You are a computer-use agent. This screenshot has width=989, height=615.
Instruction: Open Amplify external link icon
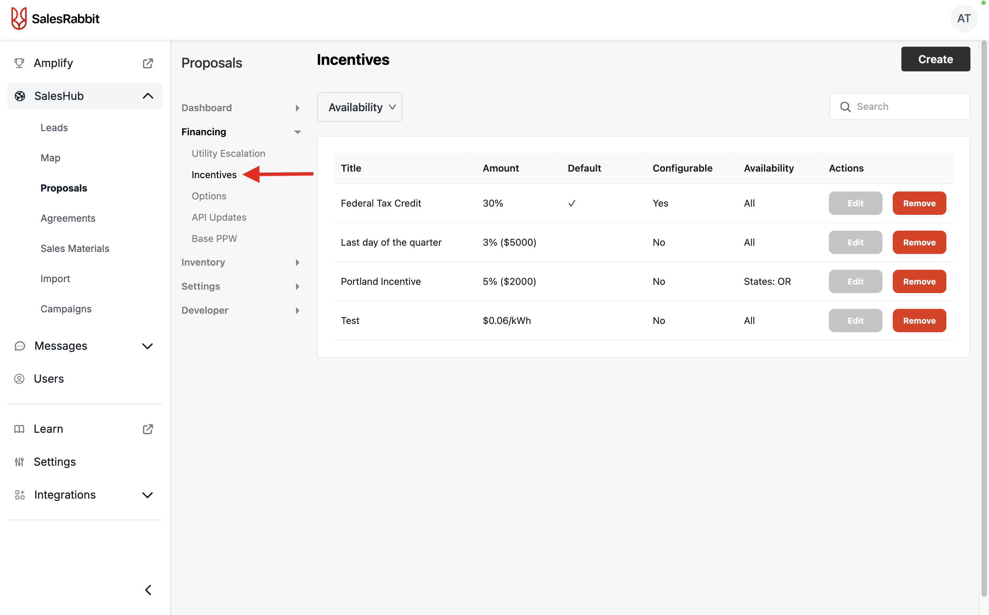(x=148, y=63)
